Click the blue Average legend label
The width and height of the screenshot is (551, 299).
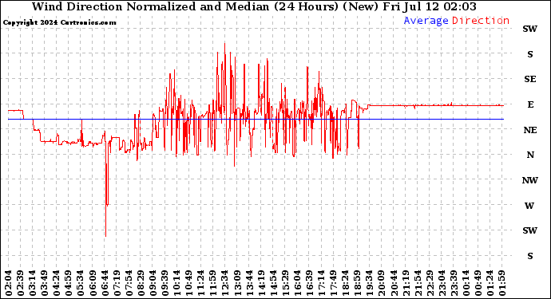(x=426, y=21)
